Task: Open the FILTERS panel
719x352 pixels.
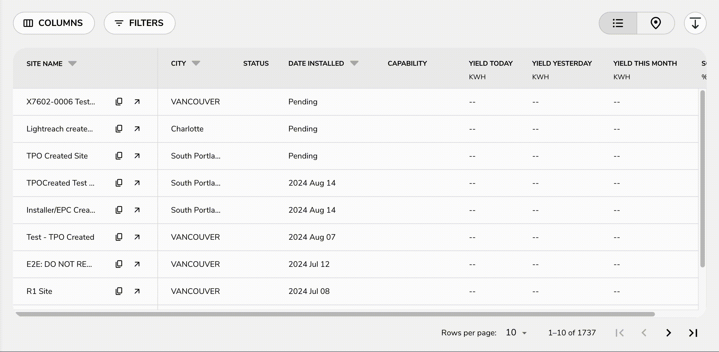Action: coord(140,23)
